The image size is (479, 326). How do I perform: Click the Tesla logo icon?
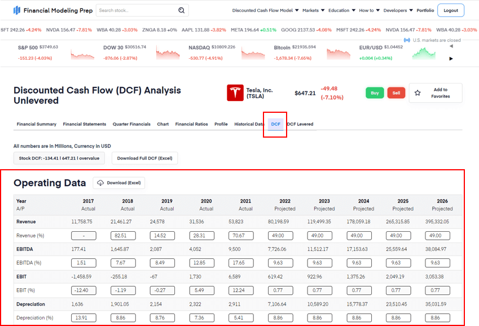(x=235, y=93)
